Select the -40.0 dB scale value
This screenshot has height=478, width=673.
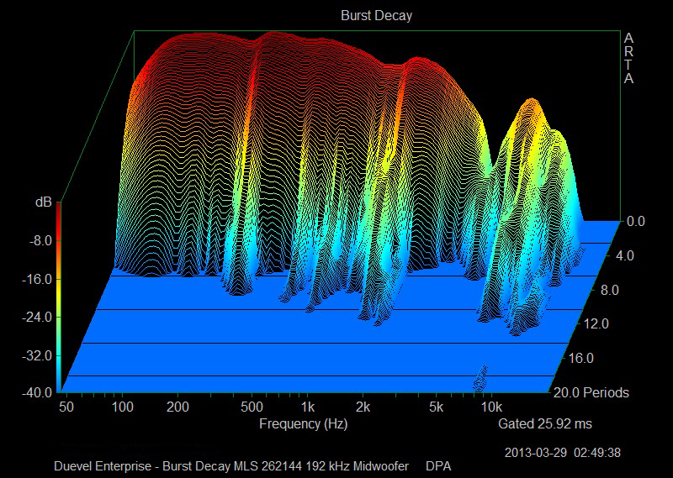coord(37,392)
